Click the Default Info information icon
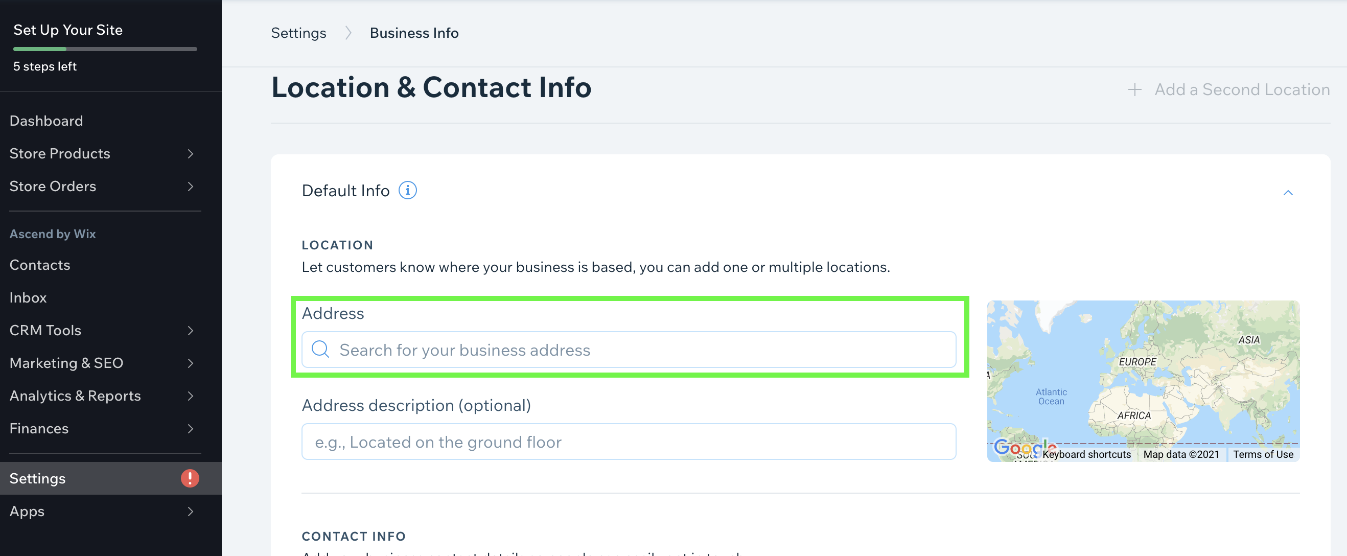Screen dimensions: 1347x556 tap(407, 191)
